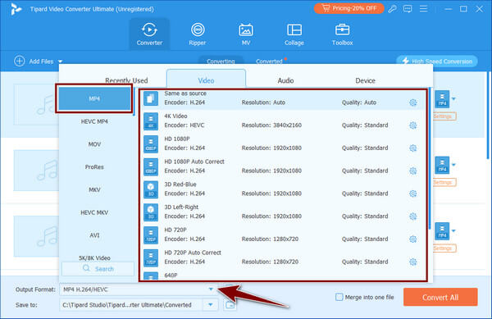Choose ProRes in the format list

[94, 166]
